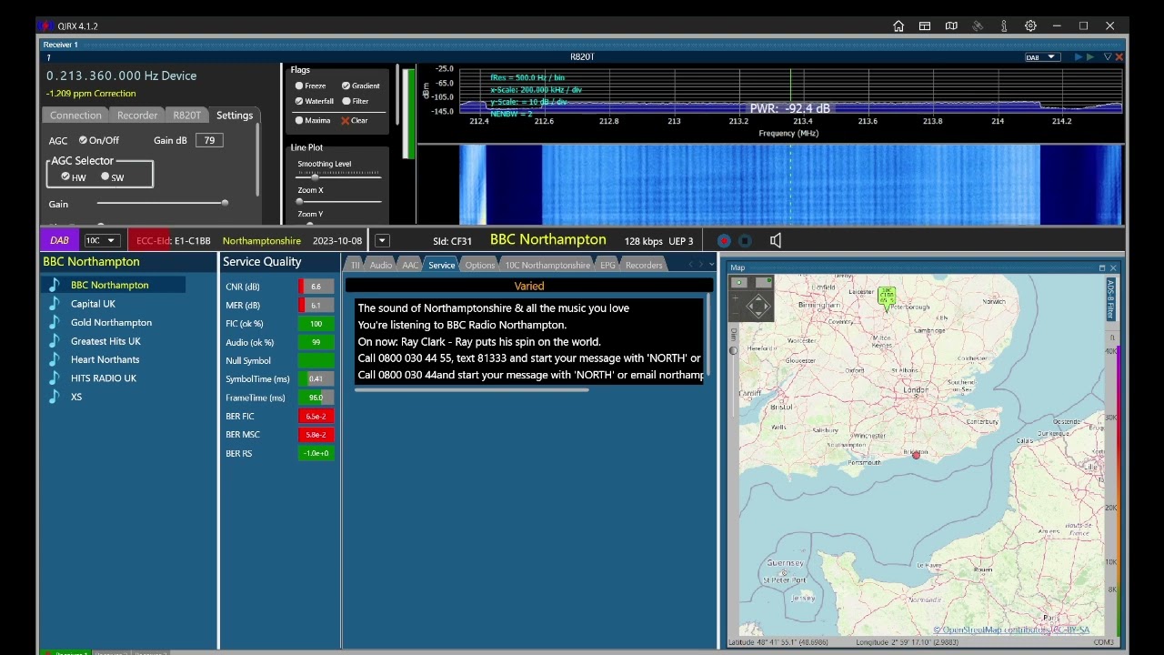Click the blue play arrow on receiver bar
This screenshot has height=655, width=1164.
1079,57
